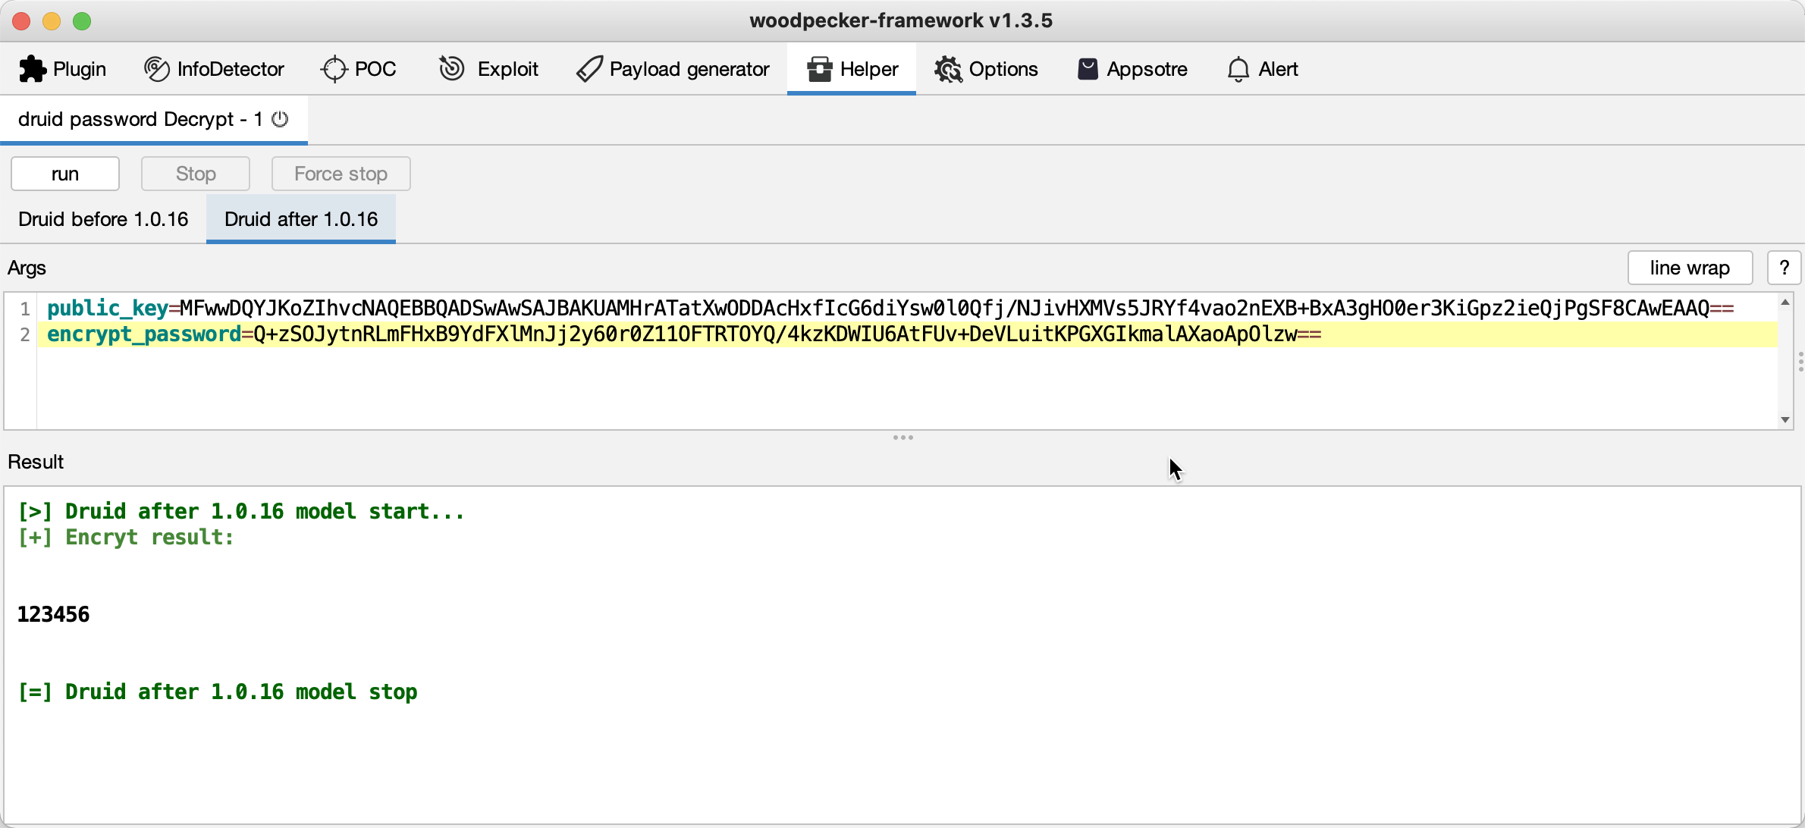Click the Exploit target icon
1805x828 pixels.
452,69
